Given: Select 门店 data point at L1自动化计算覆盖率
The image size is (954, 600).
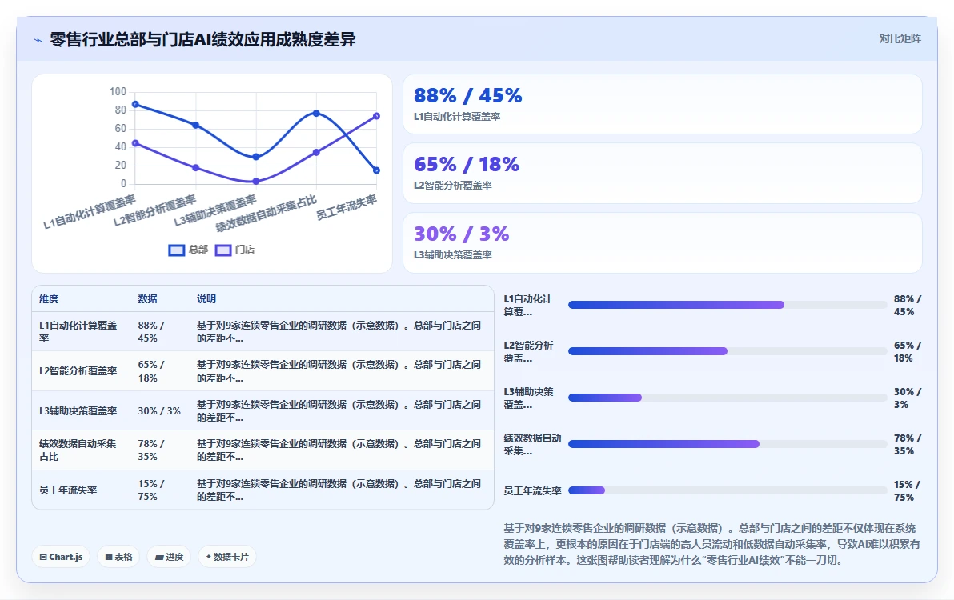Looking at the screenshot, I should tap(135, 143).
